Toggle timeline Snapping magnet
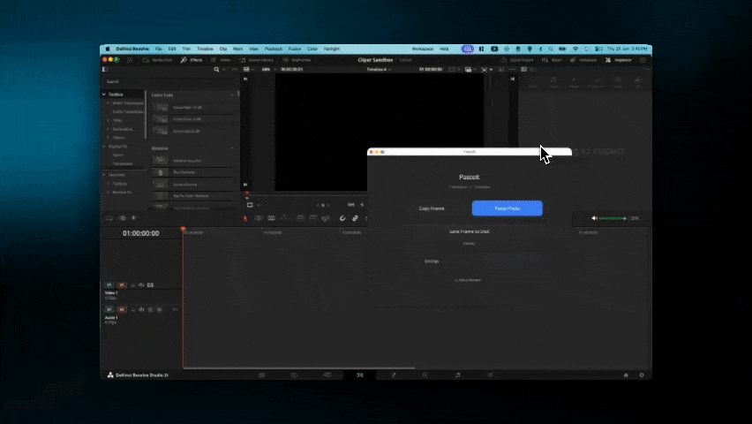The width and height of the screenshot is (752, 424). (342, 218)
